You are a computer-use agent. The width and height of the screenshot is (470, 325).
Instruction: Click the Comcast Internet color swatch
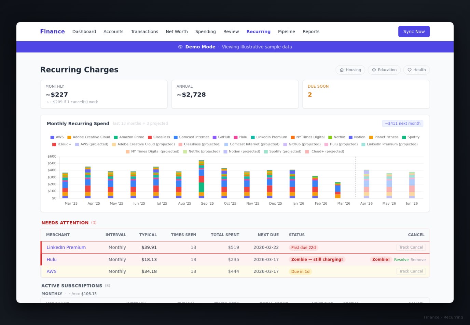point(175,137)
